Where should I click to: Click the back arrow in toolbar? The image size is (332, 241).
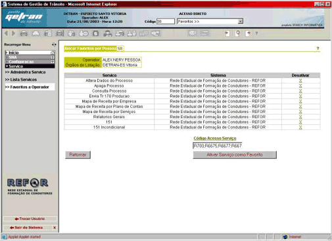(7, 33)
